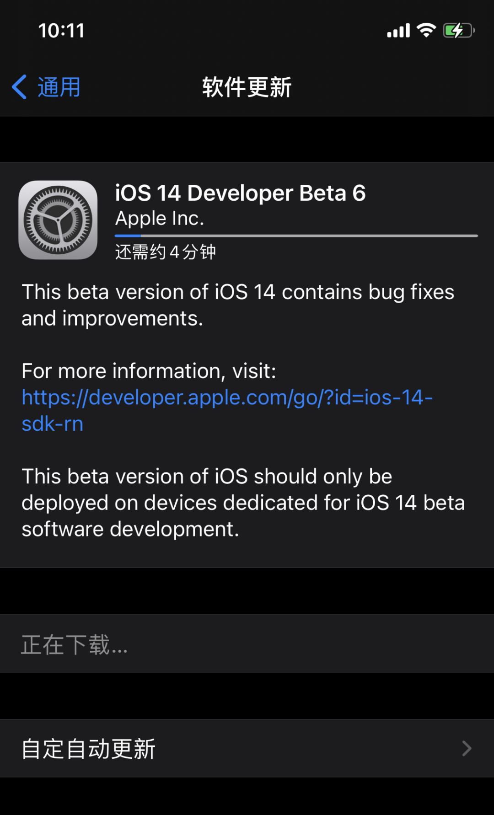Tap the 'sdk-rn' link ending
Screen dimensions: 494x815
click(x=53, y=424)
